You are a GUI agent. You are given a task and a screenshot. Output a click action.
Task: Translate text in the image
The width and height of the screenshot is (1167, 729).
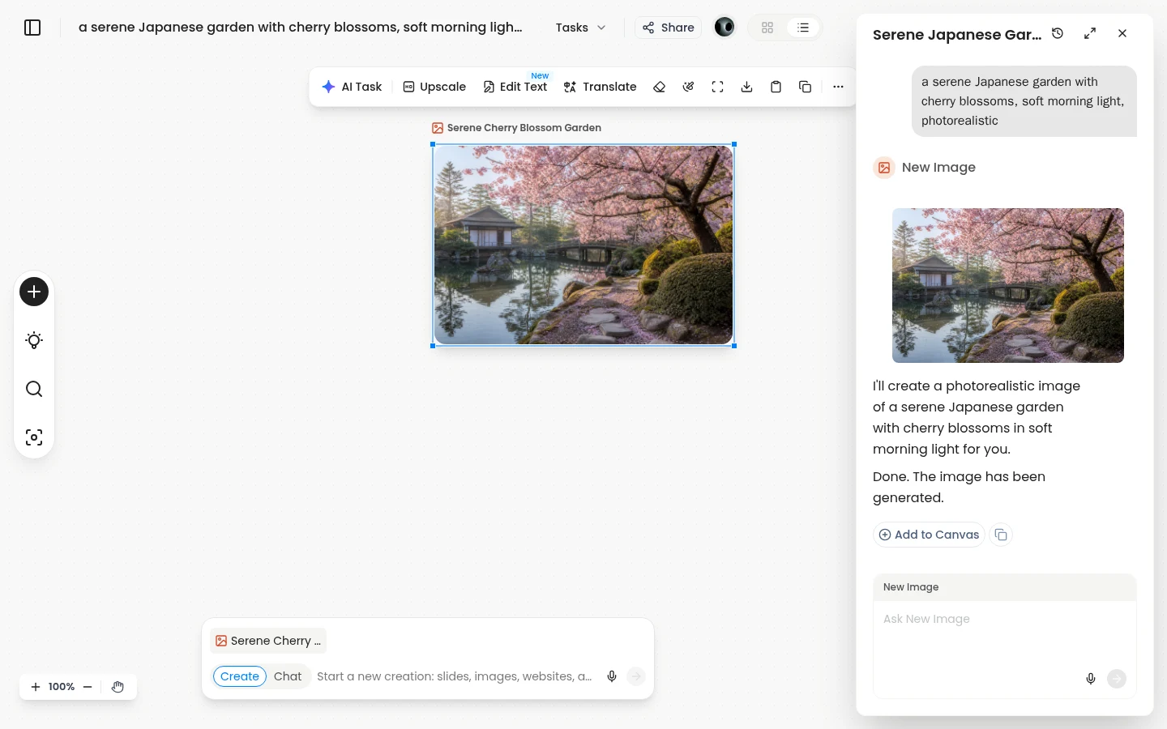[x=601, y=87]
